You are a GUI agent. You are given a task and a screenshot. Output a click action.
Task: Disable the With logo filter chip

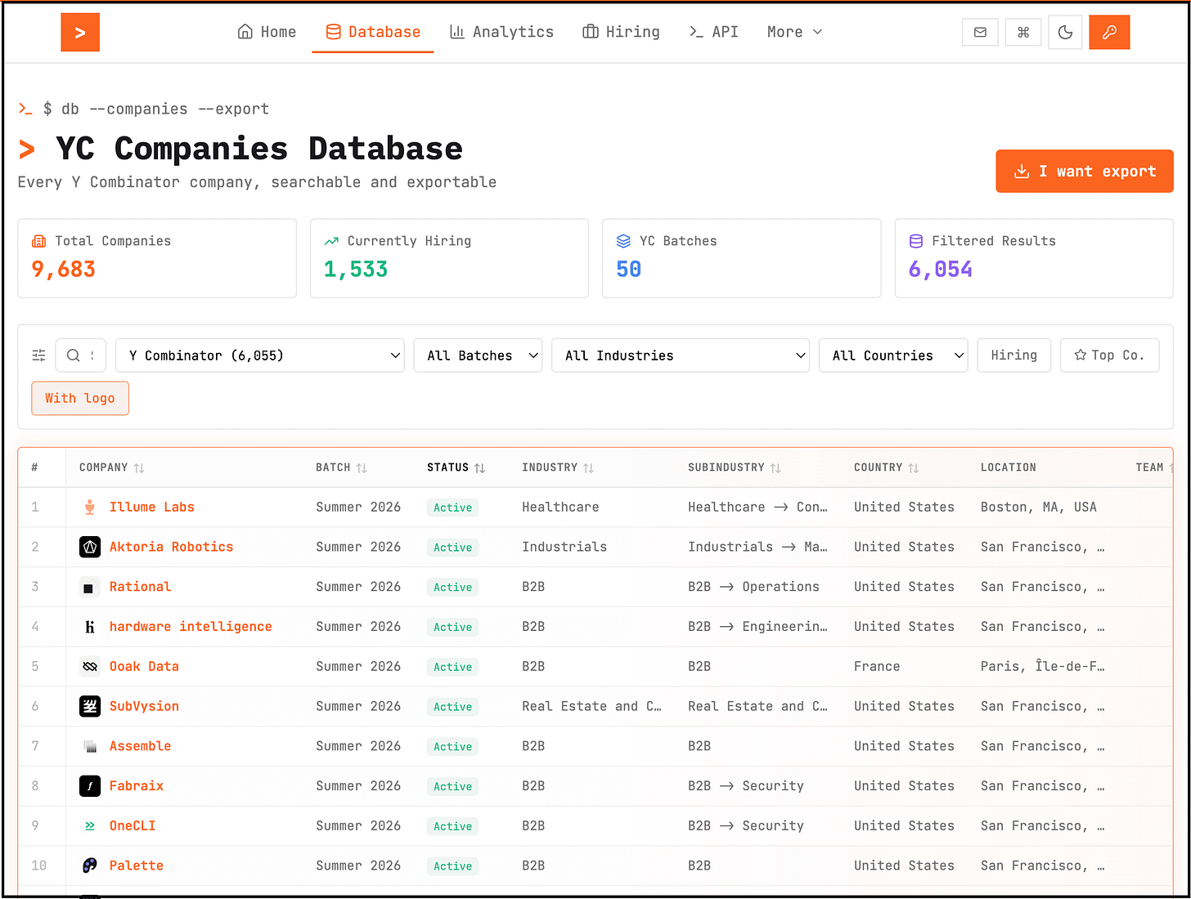pyautogui.click(x=80, y=398)
